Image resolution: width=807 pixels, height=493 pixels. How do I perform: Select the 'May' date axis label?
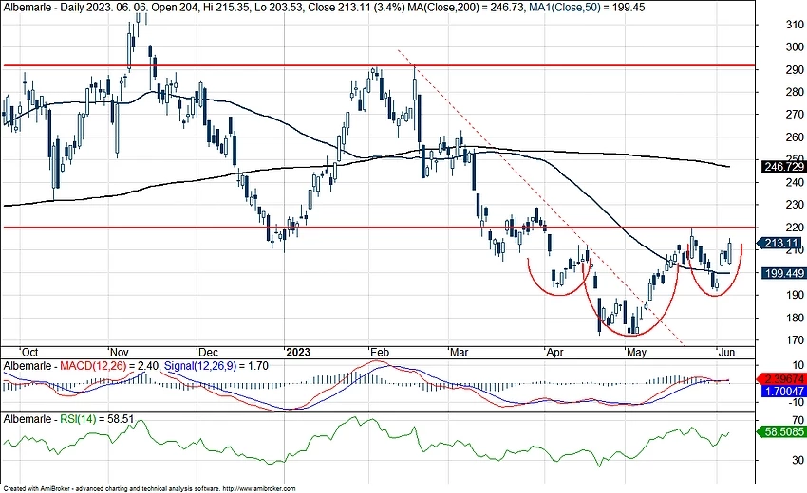637,352
